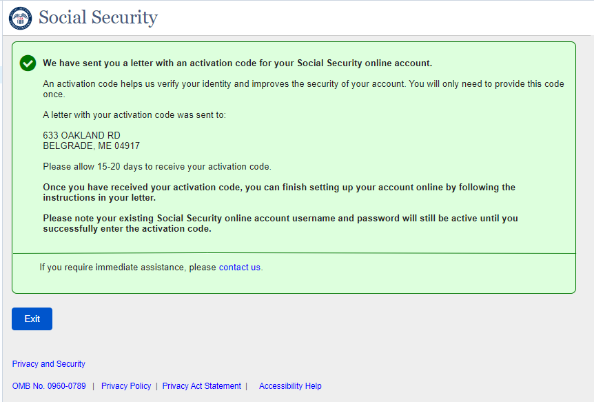Click the Social Security Administration seal logo

[20, 18]
